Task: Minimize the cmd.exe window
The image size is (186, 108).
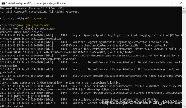Action: pyautogui.click(x=161, y=3)
